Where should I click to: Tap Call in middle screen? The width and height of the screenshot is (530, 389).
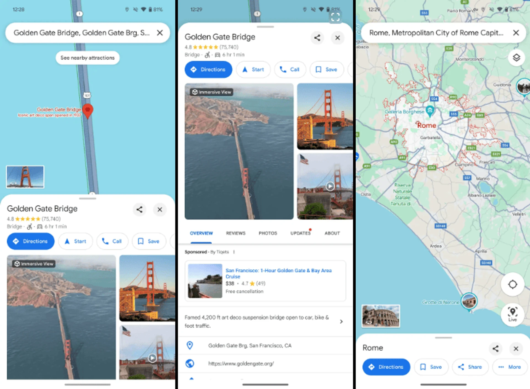pyautogui.click(x=290, y=69)
